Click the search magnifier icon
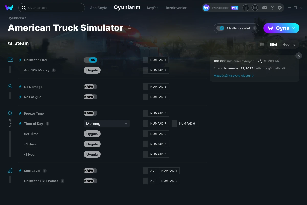 click(x=24, y=8)
